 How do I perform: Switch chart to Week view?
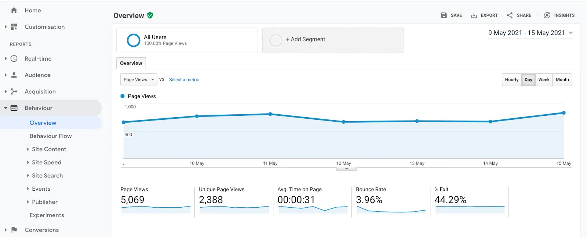point(544,80)
